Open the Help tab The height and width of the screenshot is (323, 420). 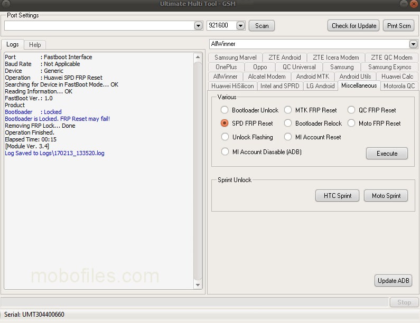35,45
